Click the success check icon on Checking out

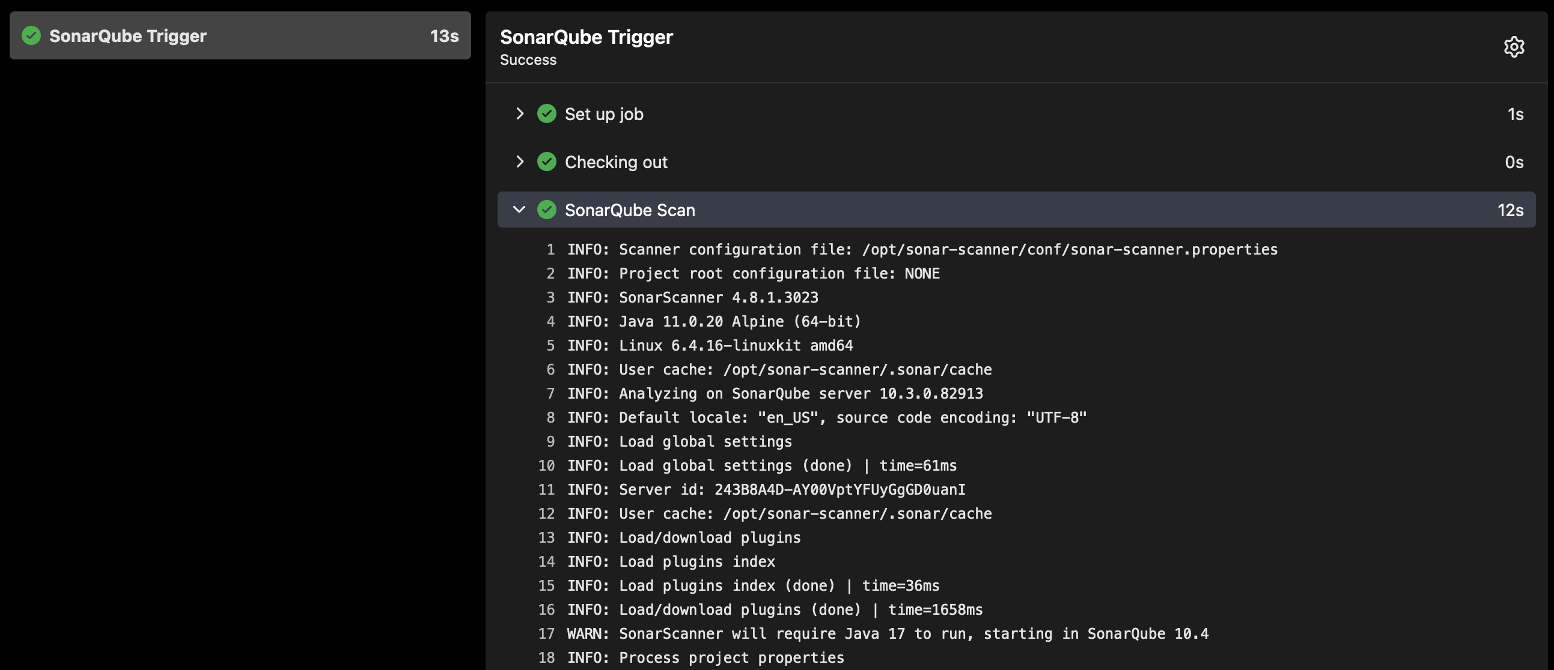click(x=547, y=161)
